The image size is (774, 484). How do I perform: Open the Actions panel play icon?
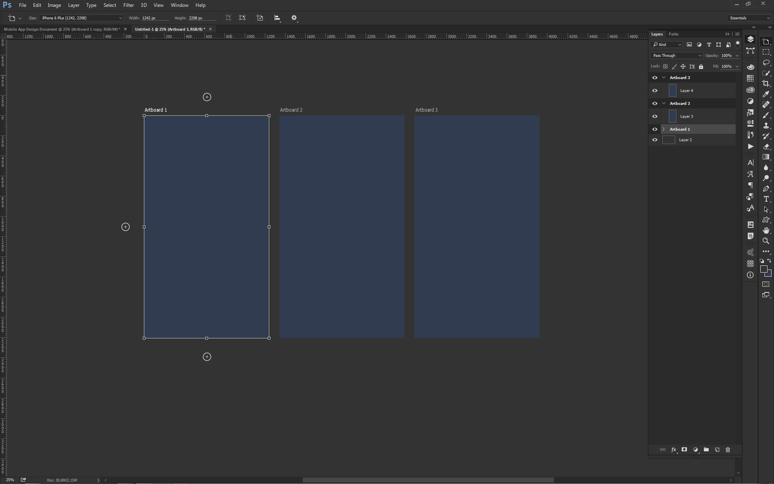[750, 146]
